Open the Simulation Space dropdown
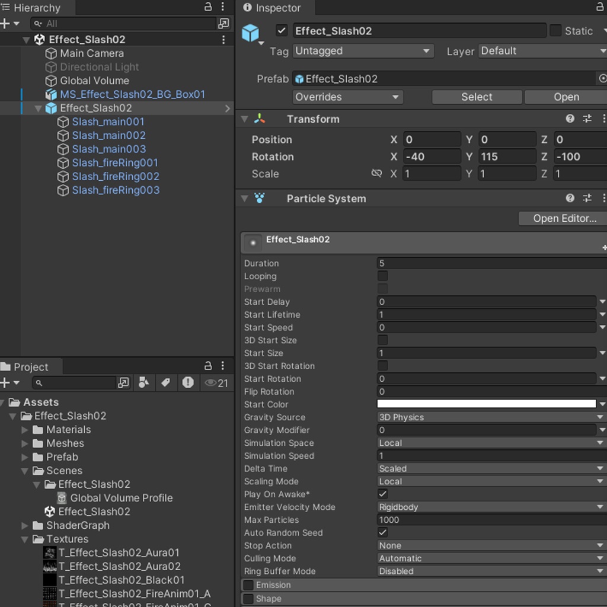Screen dimensions: 607x607 pyautogui.click(x=491, y=443)
